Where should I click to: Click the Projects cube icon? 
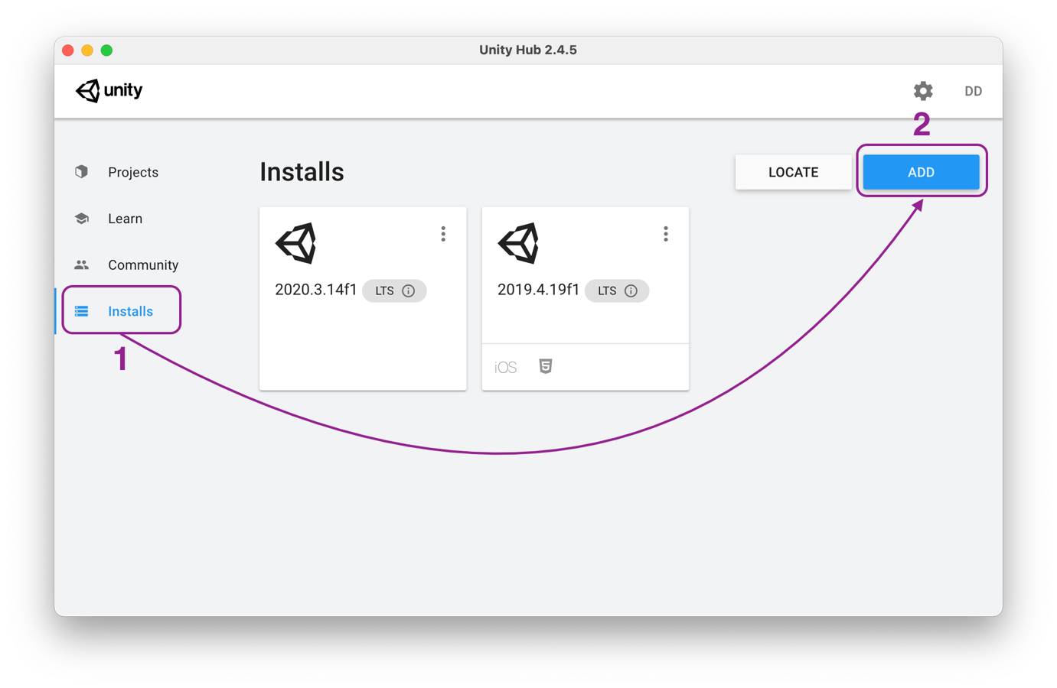coord(82,171)
